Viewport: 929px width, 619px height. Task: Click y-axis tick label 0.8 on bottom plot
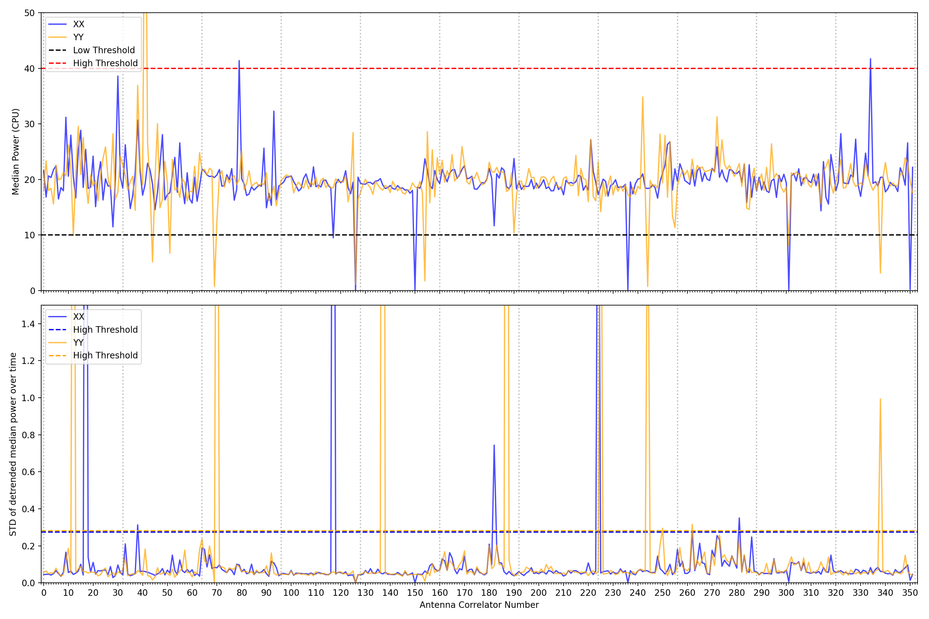(x=28, y=435)
